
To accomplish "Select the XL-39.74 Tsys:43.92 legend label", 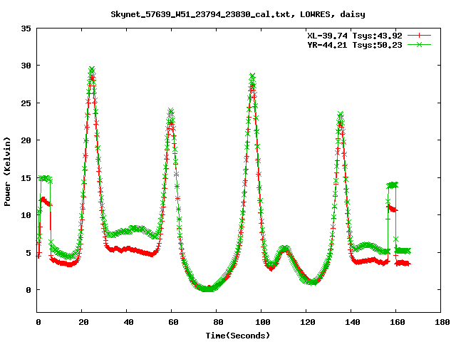I will [355, 36].
